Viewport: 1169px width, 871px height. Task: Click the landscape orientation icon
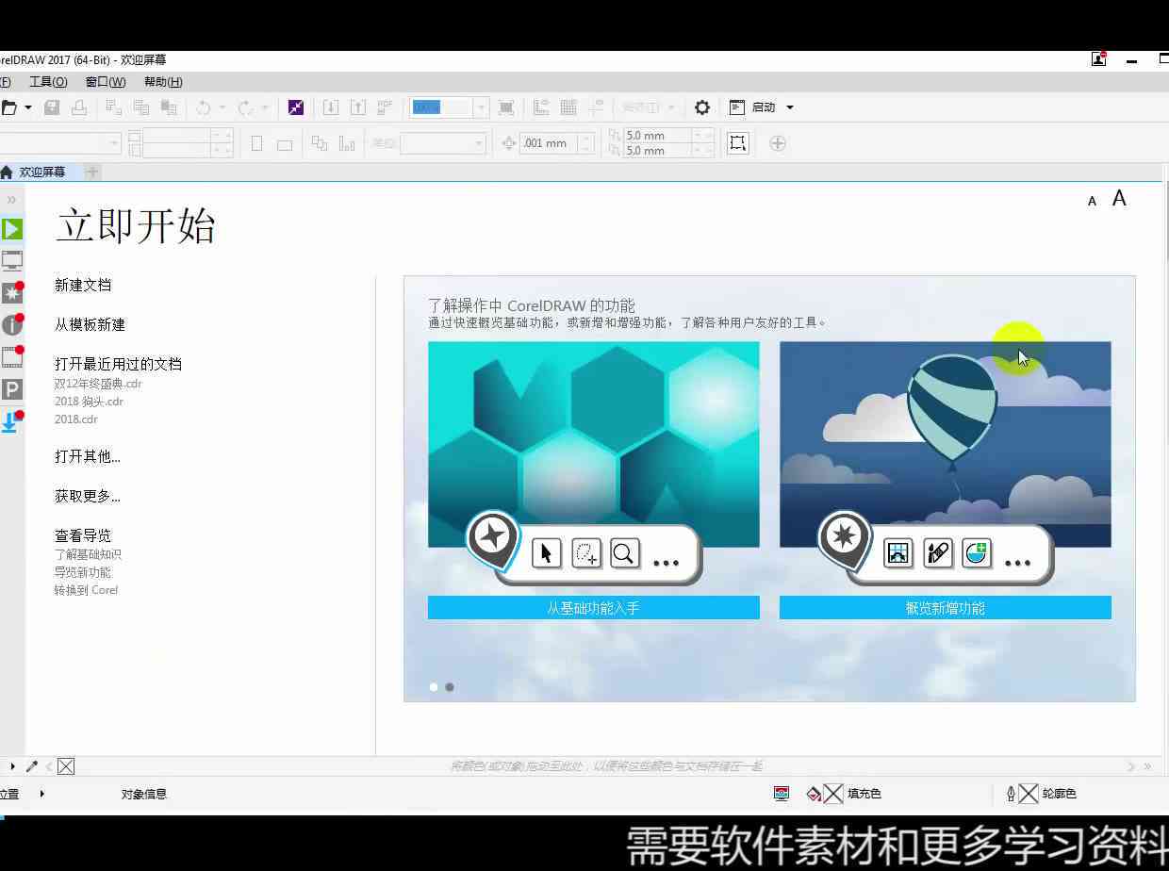coord(285,144)
